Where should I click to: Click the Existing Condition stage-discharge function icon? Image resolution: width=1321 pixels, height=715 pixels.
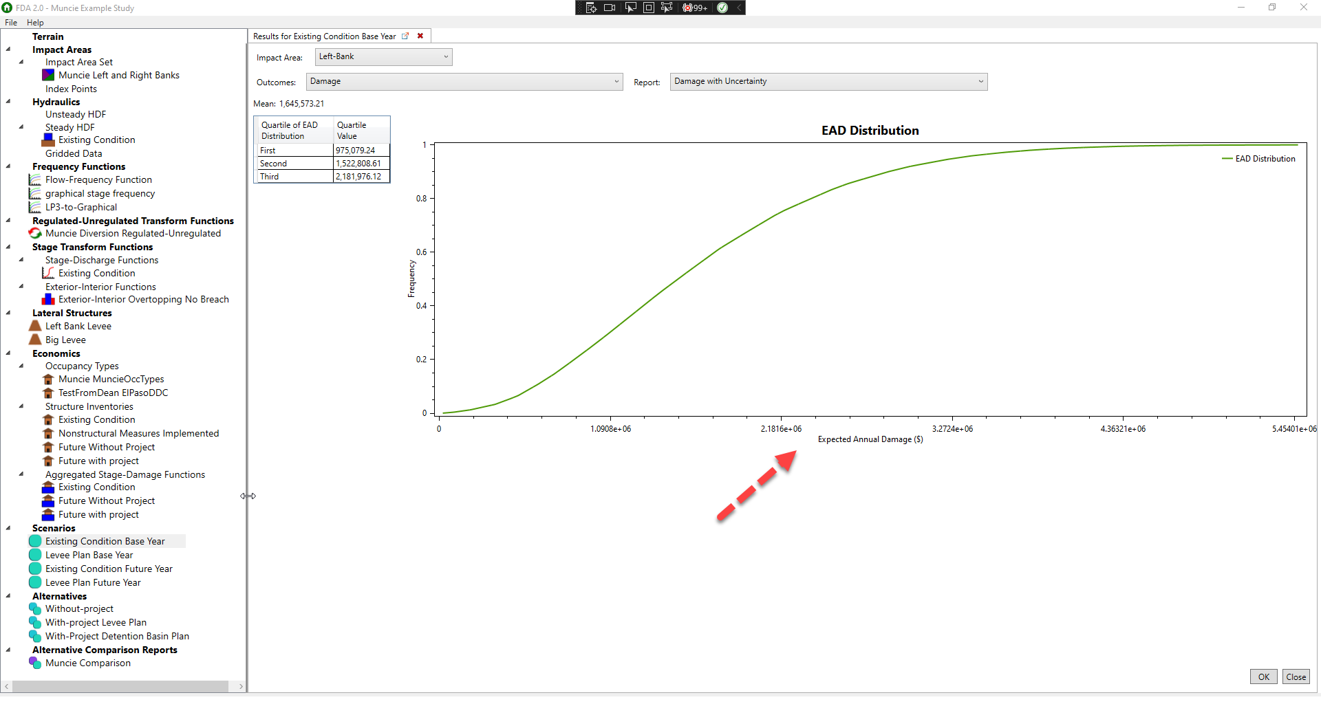coord(49,273)
